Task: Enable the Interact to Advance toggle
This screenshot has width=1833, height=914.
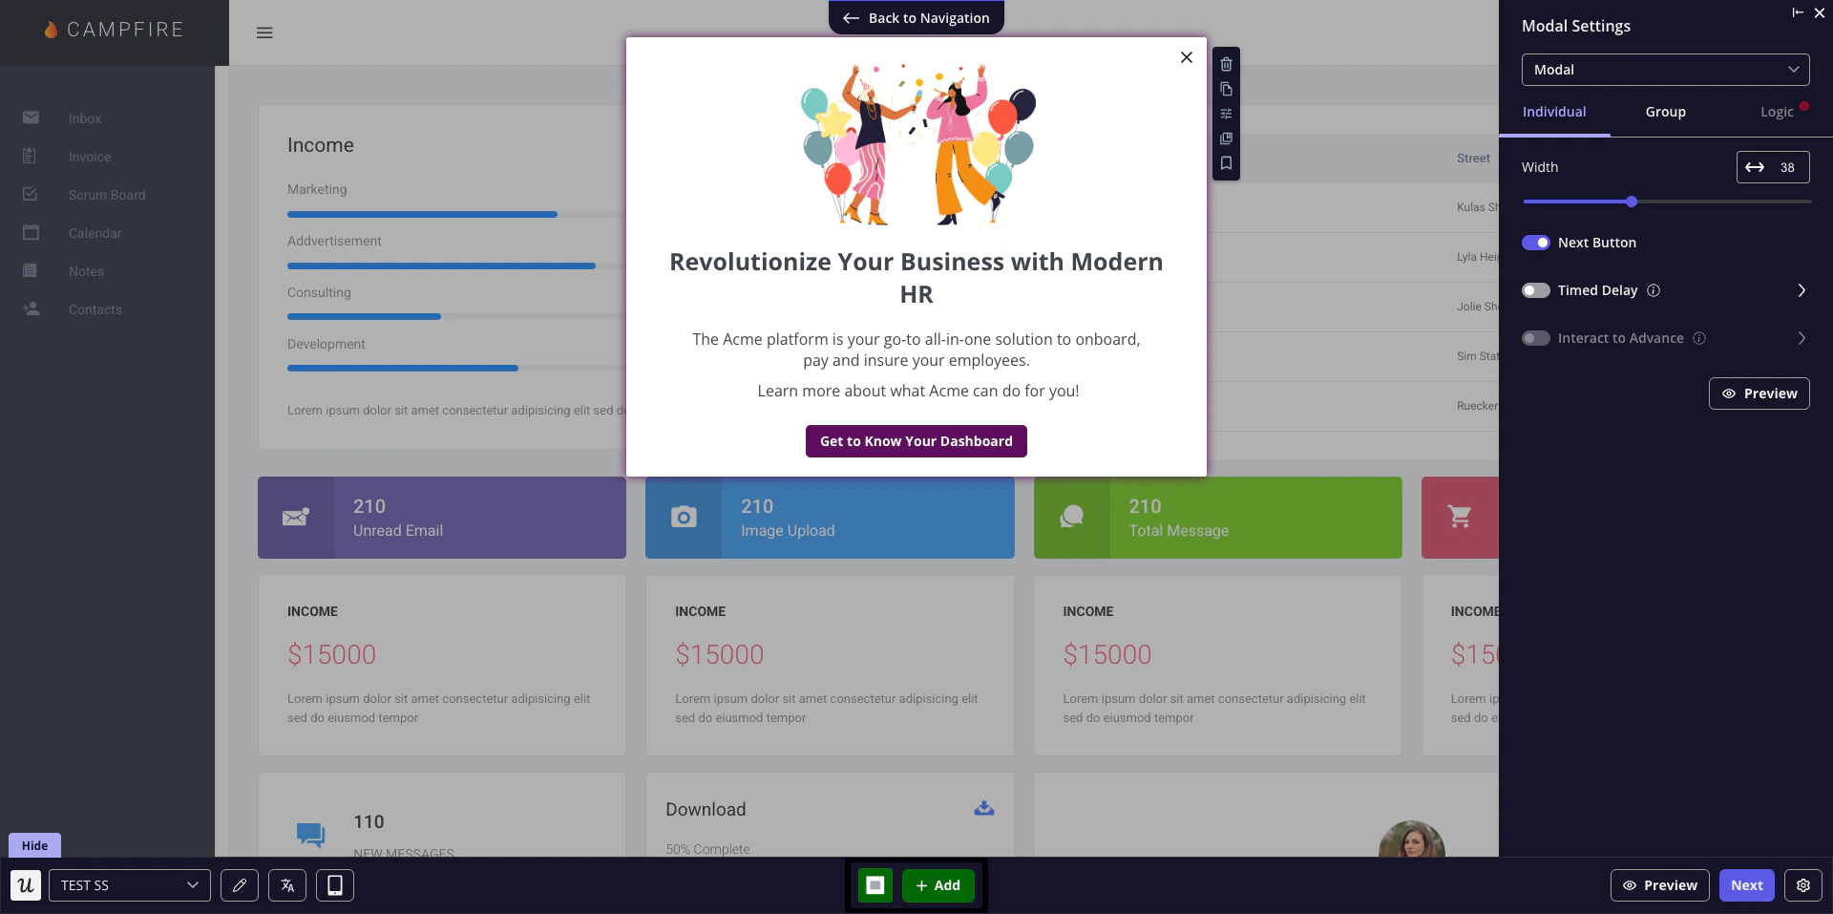Action: click(1536, 338)
